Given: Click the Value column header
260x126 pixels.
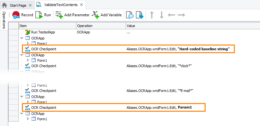Looking at the screenshot, I should click(x=193, y=26).
